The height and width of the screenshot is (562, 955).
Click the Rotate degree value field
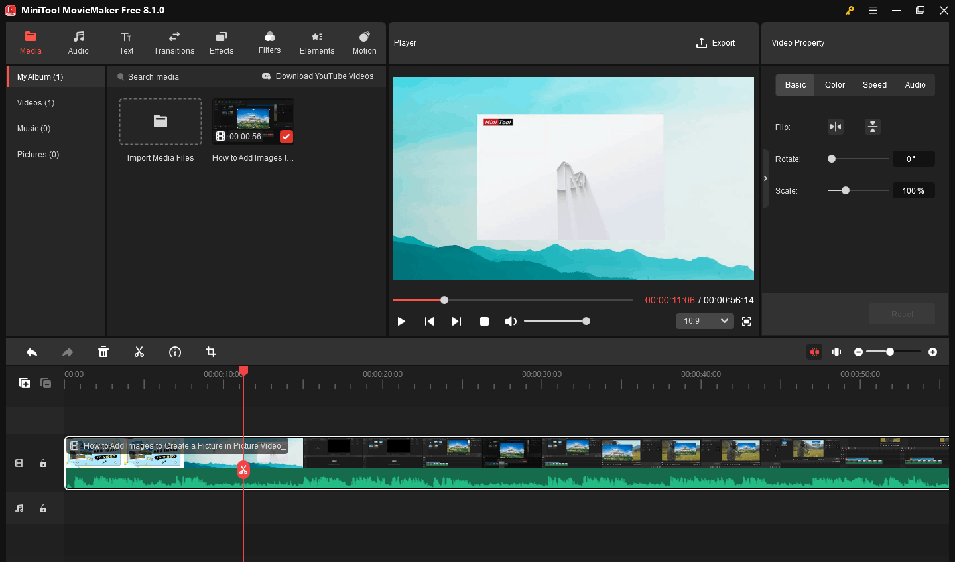[x=914, y=159]
